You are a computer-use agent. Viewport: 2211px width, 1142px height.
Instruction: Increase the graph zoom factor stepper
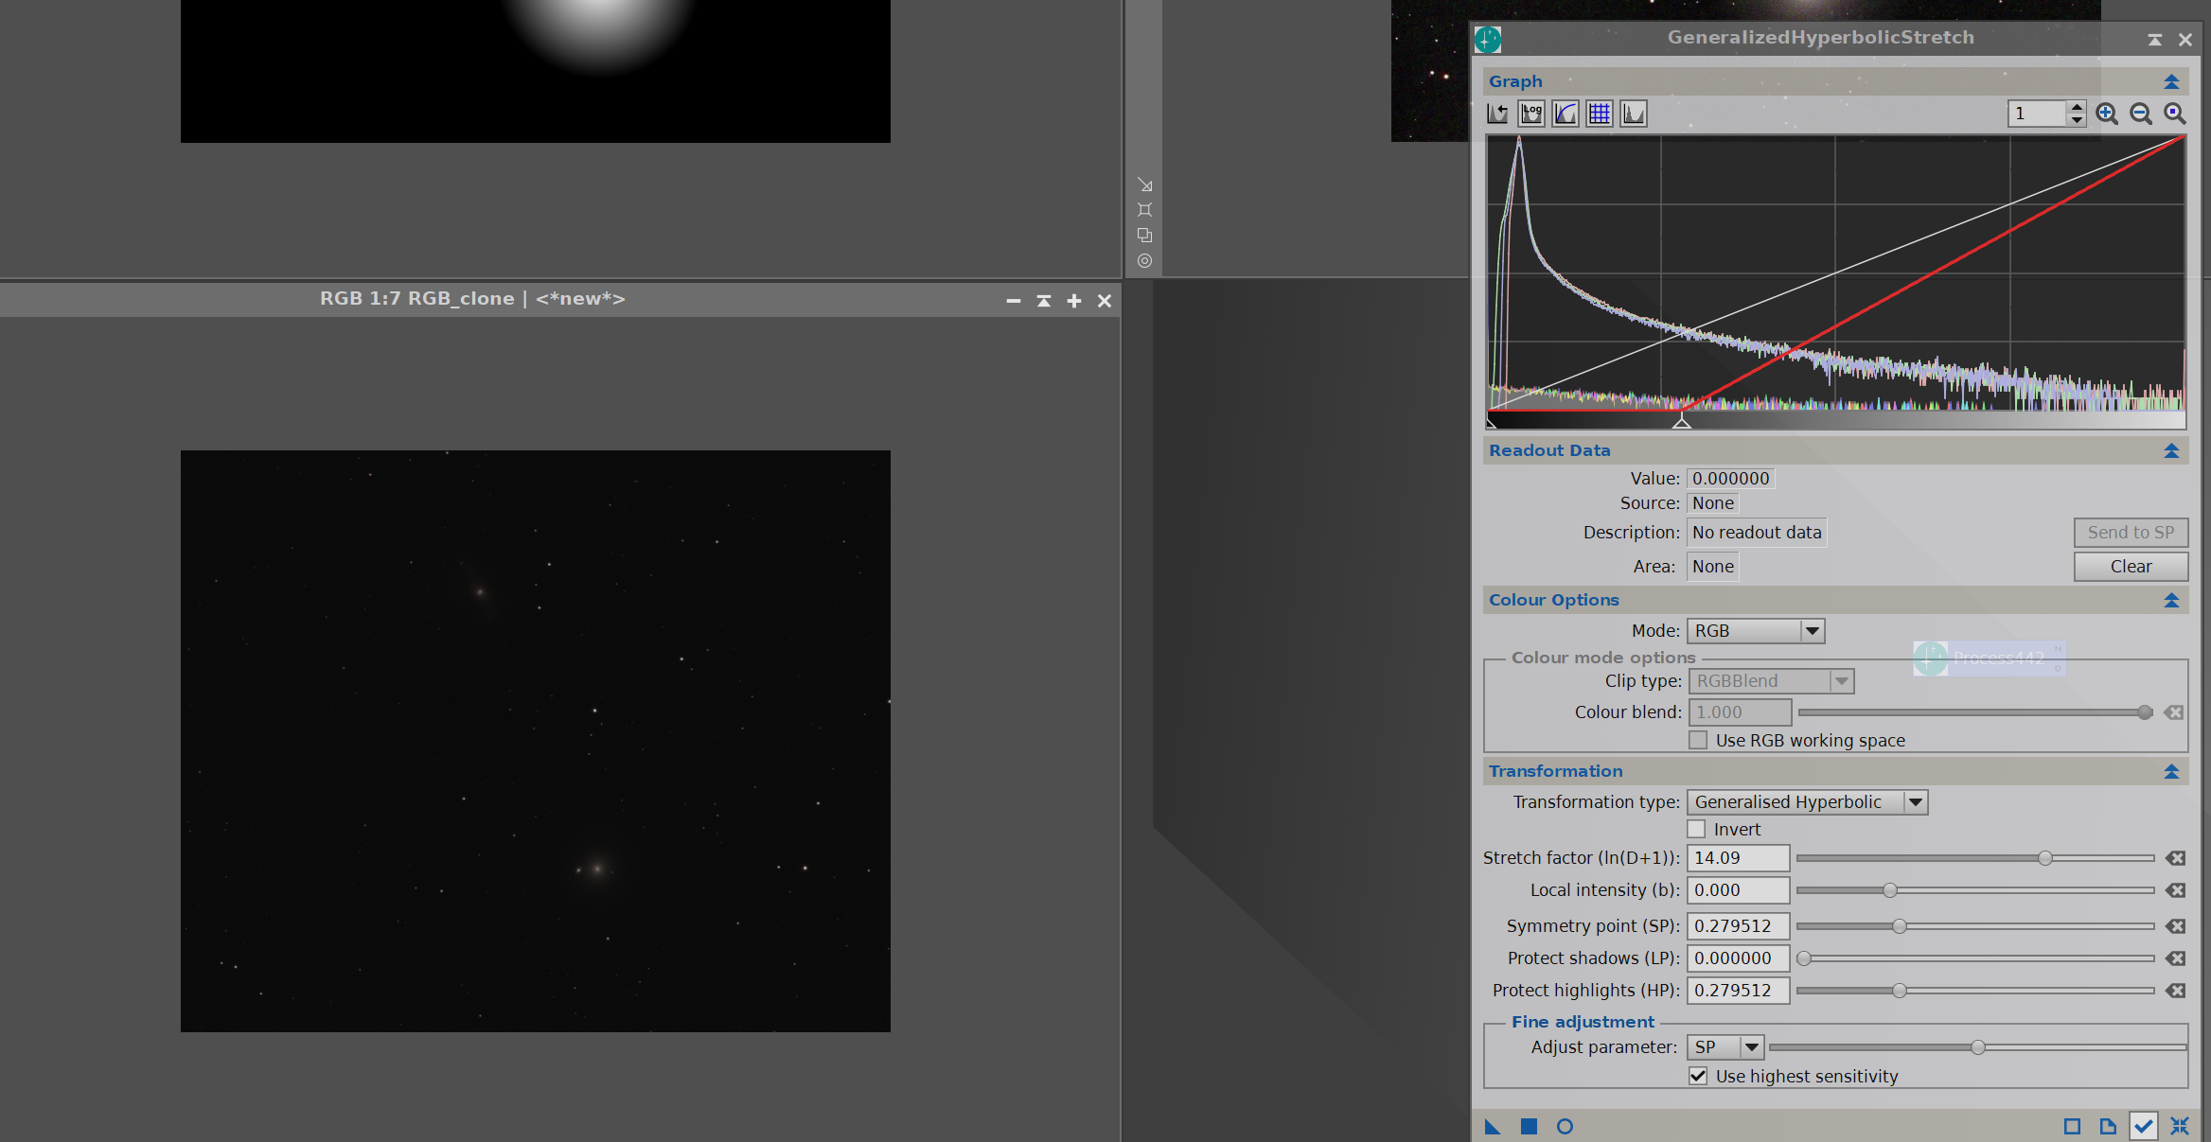[2077, 108]
